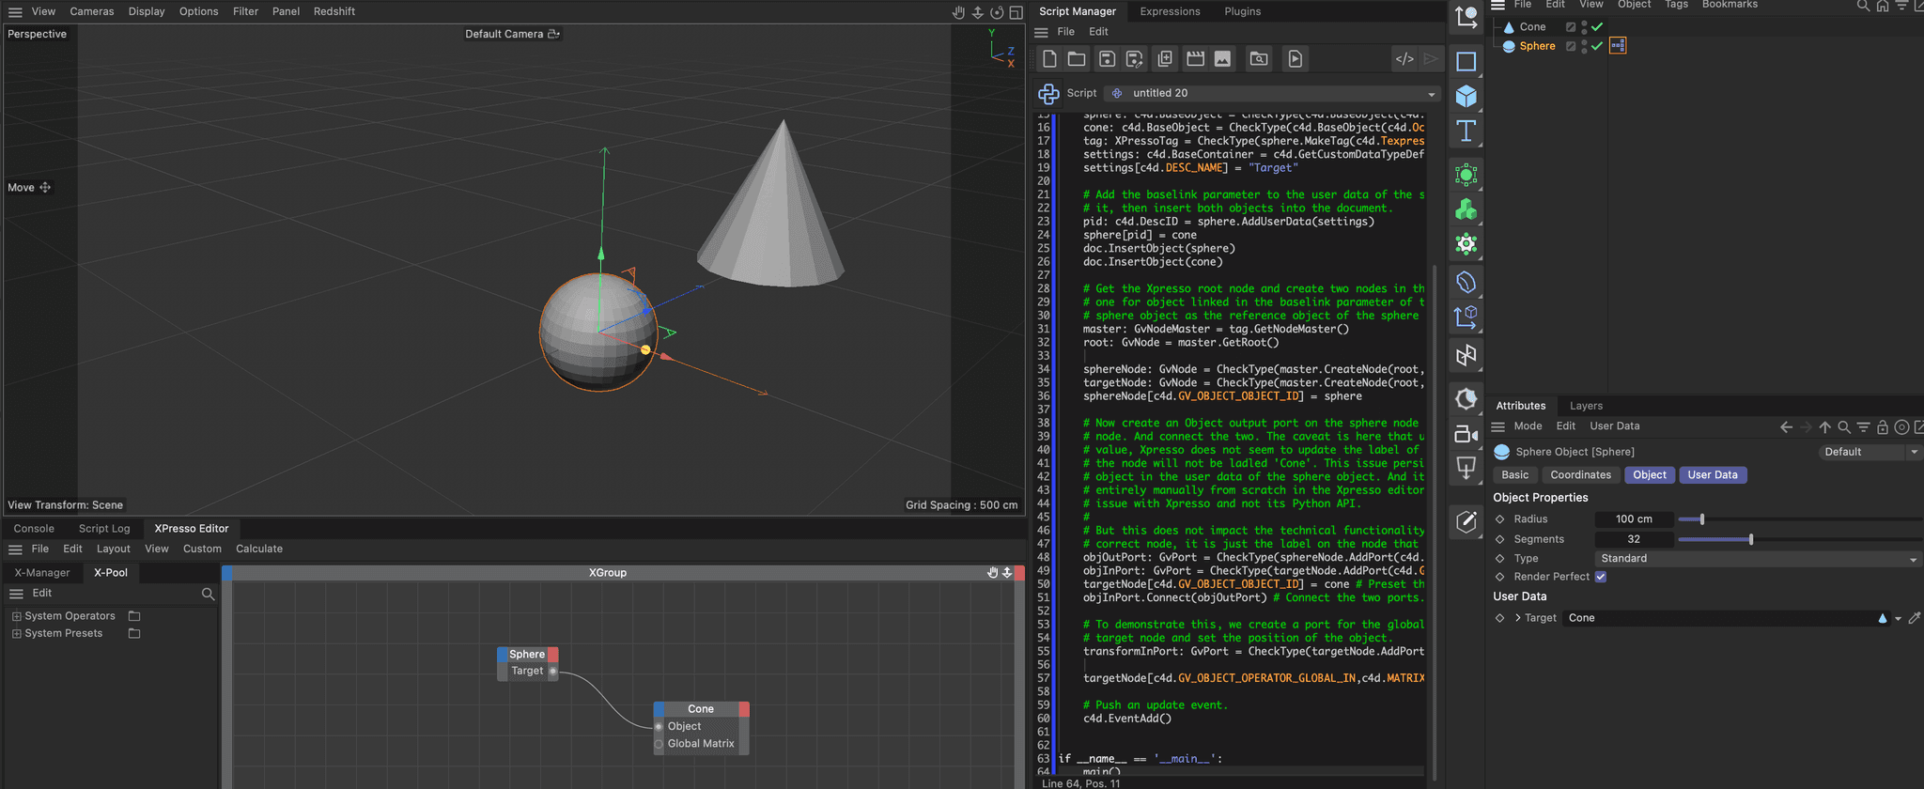Save the current script
Screen dimensions: 1924x789
[x=1107, y=59]
